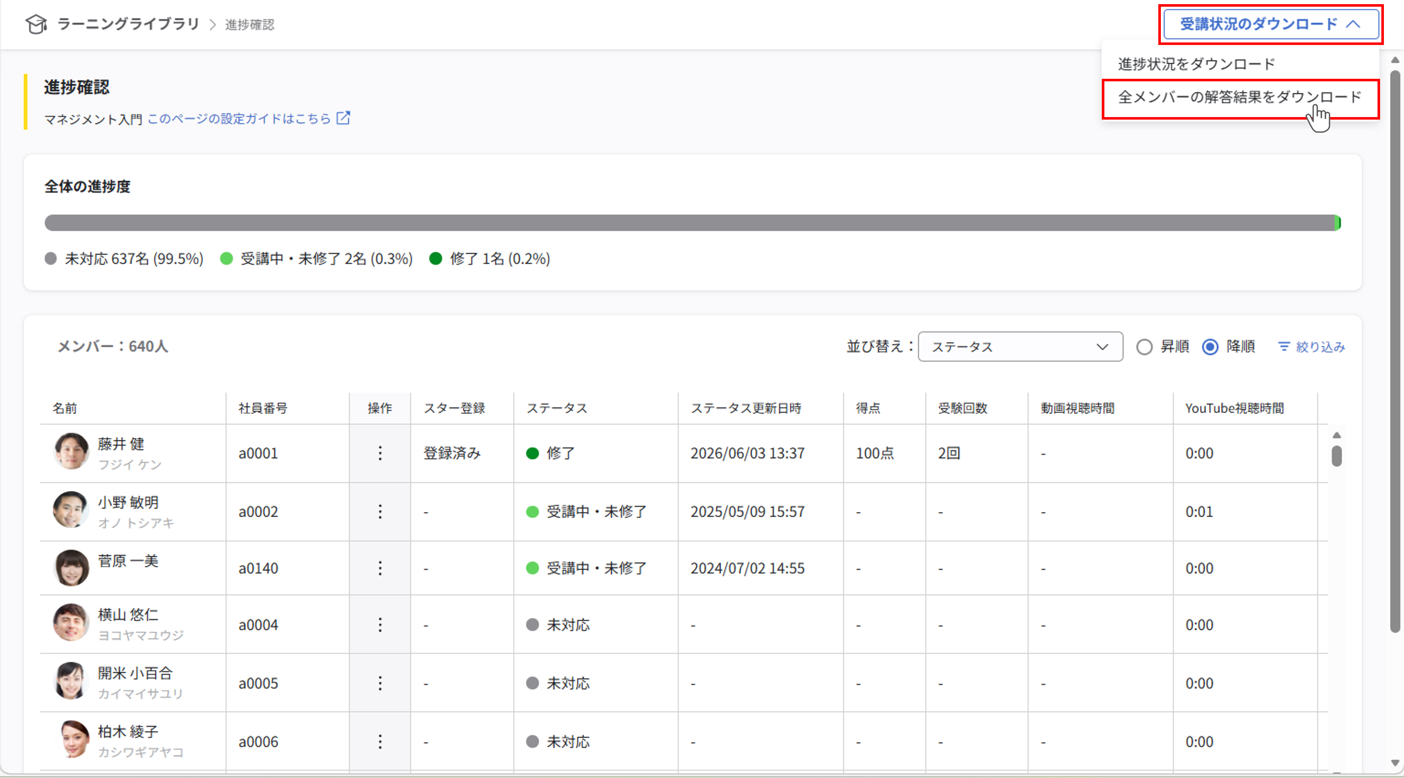Click the メンバー：640人 count label
This screenshot has height=778, width=1404.
(x=112, y=346)
